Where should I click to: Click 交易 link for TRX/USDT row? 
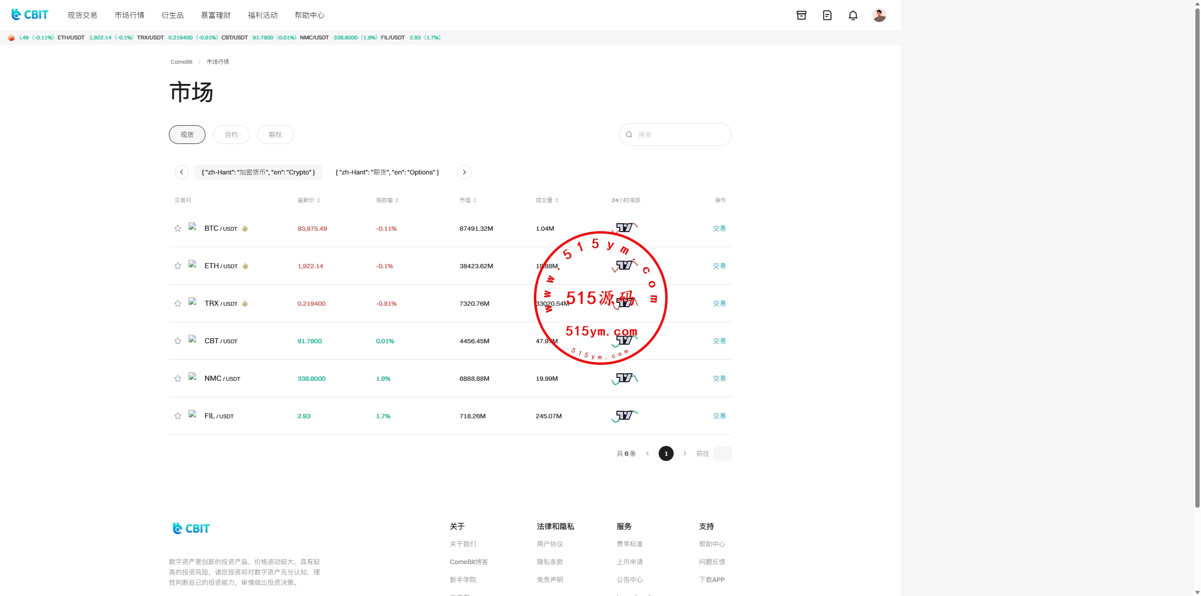(719, 303)
